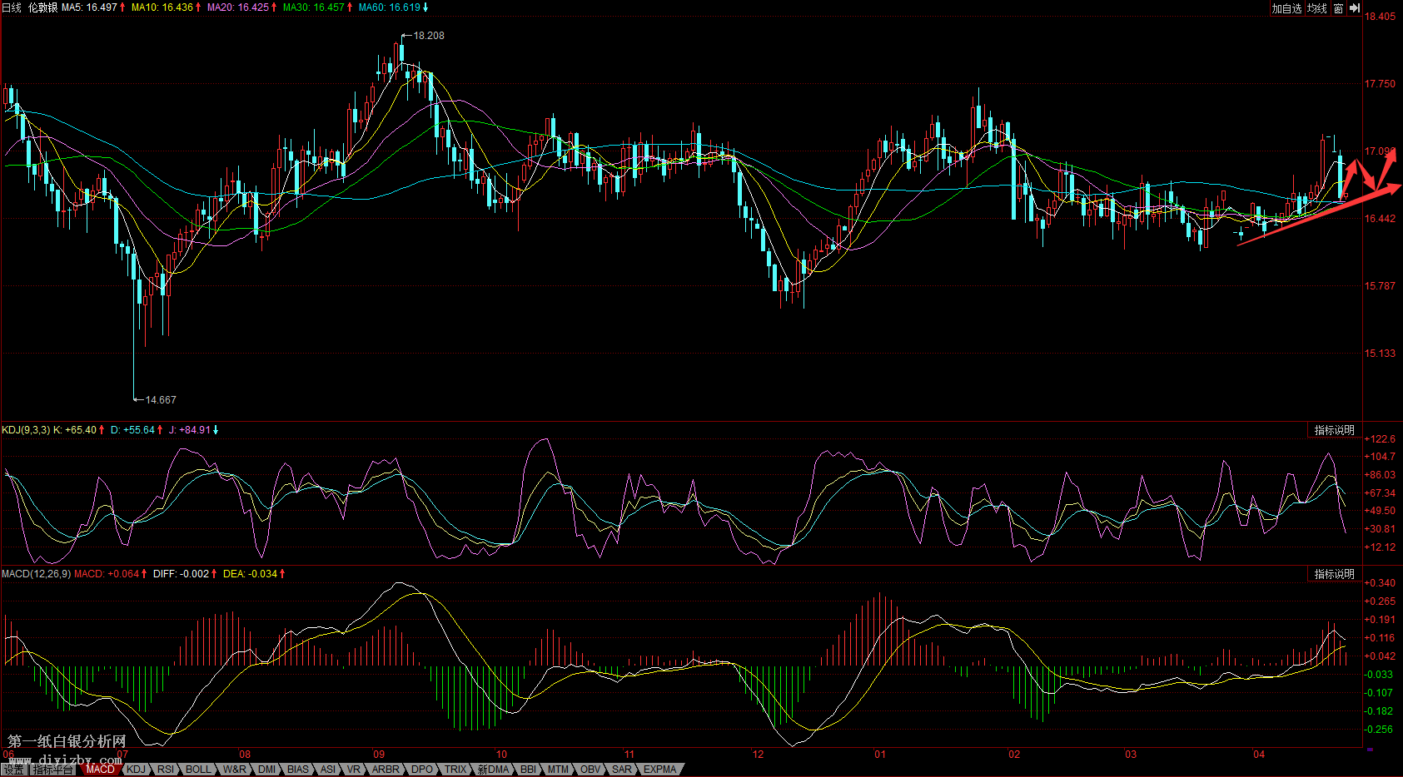Click the MA60 value label
Screen dimensions: 1403x777
point(393,7)
